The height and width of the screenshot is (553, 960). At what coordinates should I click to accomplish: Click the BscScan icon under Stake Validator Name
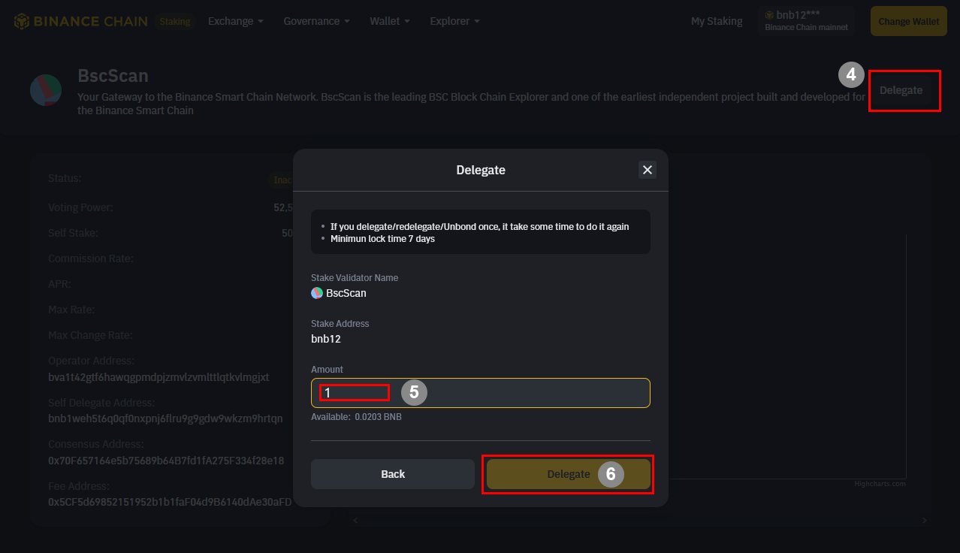pos(317,293)
